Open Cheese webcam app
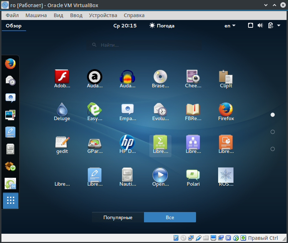Image resolution: width=288 pixels, height=243 pixels. point(193,79)
